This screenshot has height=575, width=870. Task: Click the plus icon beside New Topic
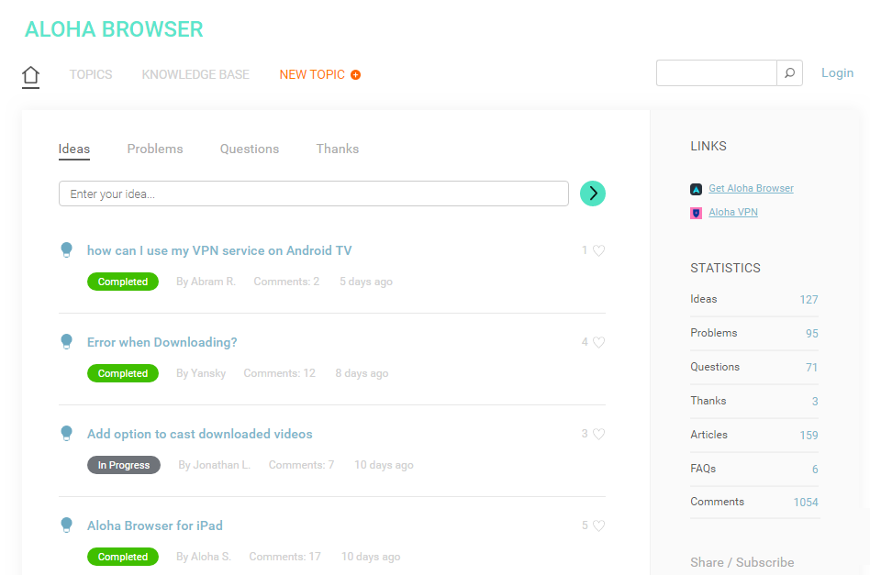pyautogui.click(x=356, y=75)
